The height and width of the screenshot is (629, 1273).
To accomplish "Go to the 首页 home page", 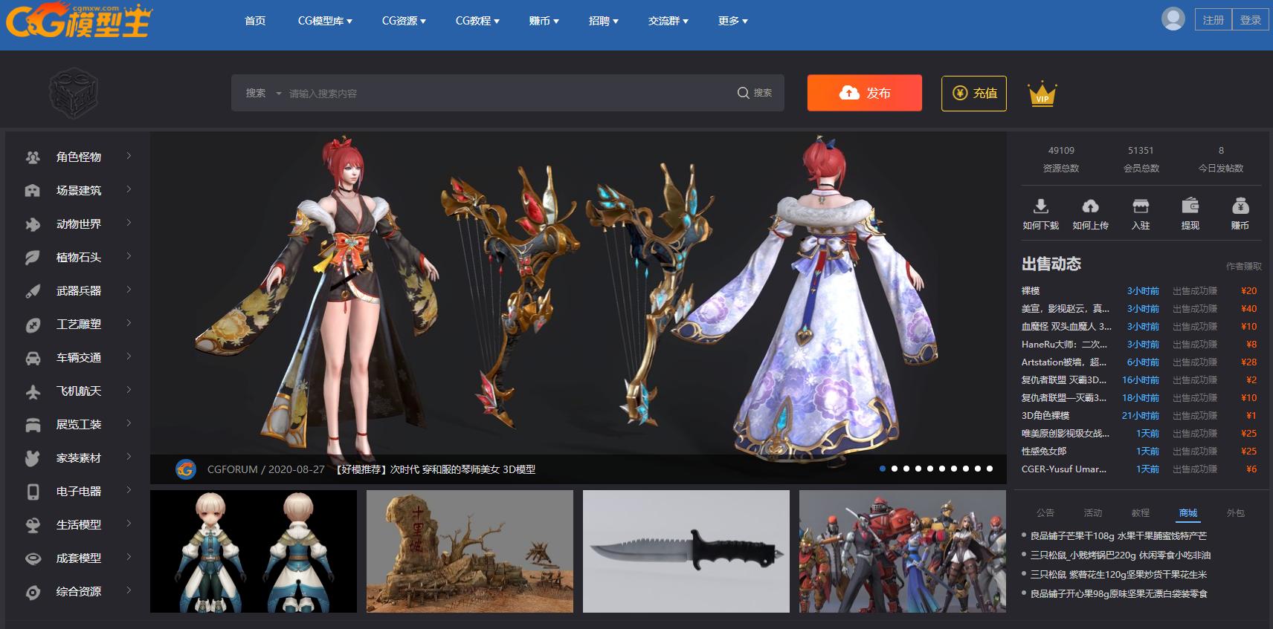I will 255,21.
